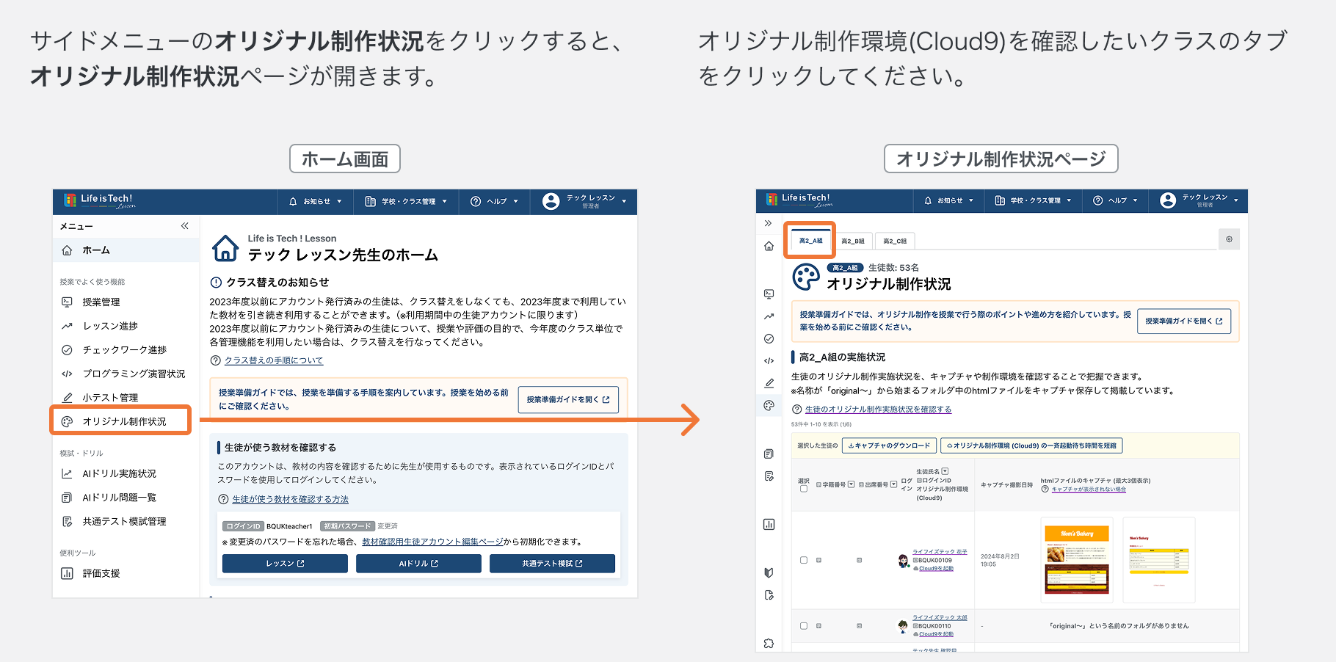Click Cloud9を起動 link for ライフイズテック 花子
Screen dimensions: 1336x662
click(x=936, y=568)
